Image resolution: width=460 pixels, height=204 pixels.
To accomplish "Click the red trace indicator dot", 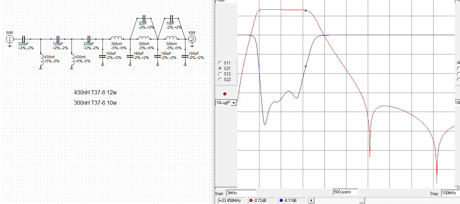I will click(225, 94).
